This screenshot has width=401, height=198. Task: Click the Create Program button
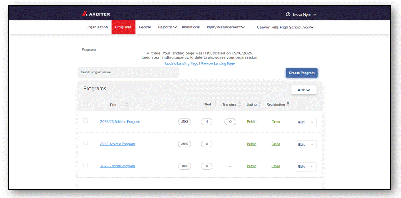(302, 73)
